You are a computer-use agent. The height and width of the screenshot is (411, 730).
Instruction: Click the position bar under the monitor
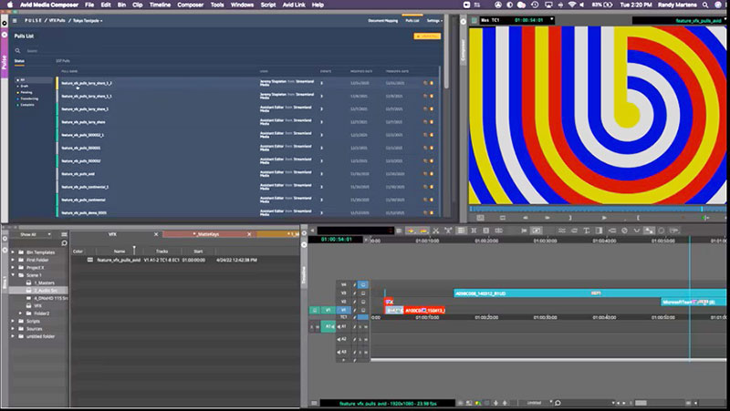(x=593, y=209)
